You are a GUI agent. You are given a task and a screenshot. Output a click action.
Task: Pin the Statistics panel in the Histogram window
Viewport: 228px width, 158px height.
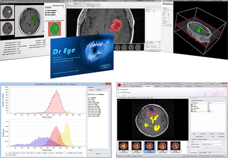coord(106,87)
